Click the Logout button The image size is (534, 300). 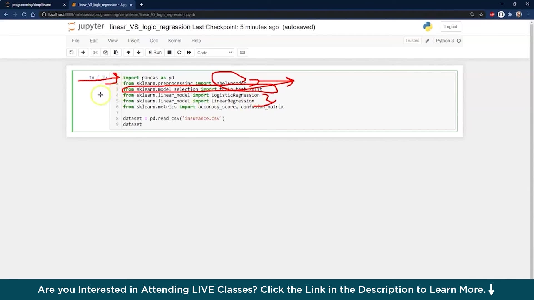coord(451,27)
